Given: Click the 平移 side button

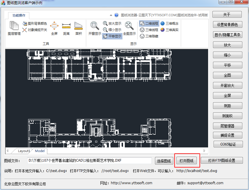Looking at the screenshot, I should coord(228,65).
